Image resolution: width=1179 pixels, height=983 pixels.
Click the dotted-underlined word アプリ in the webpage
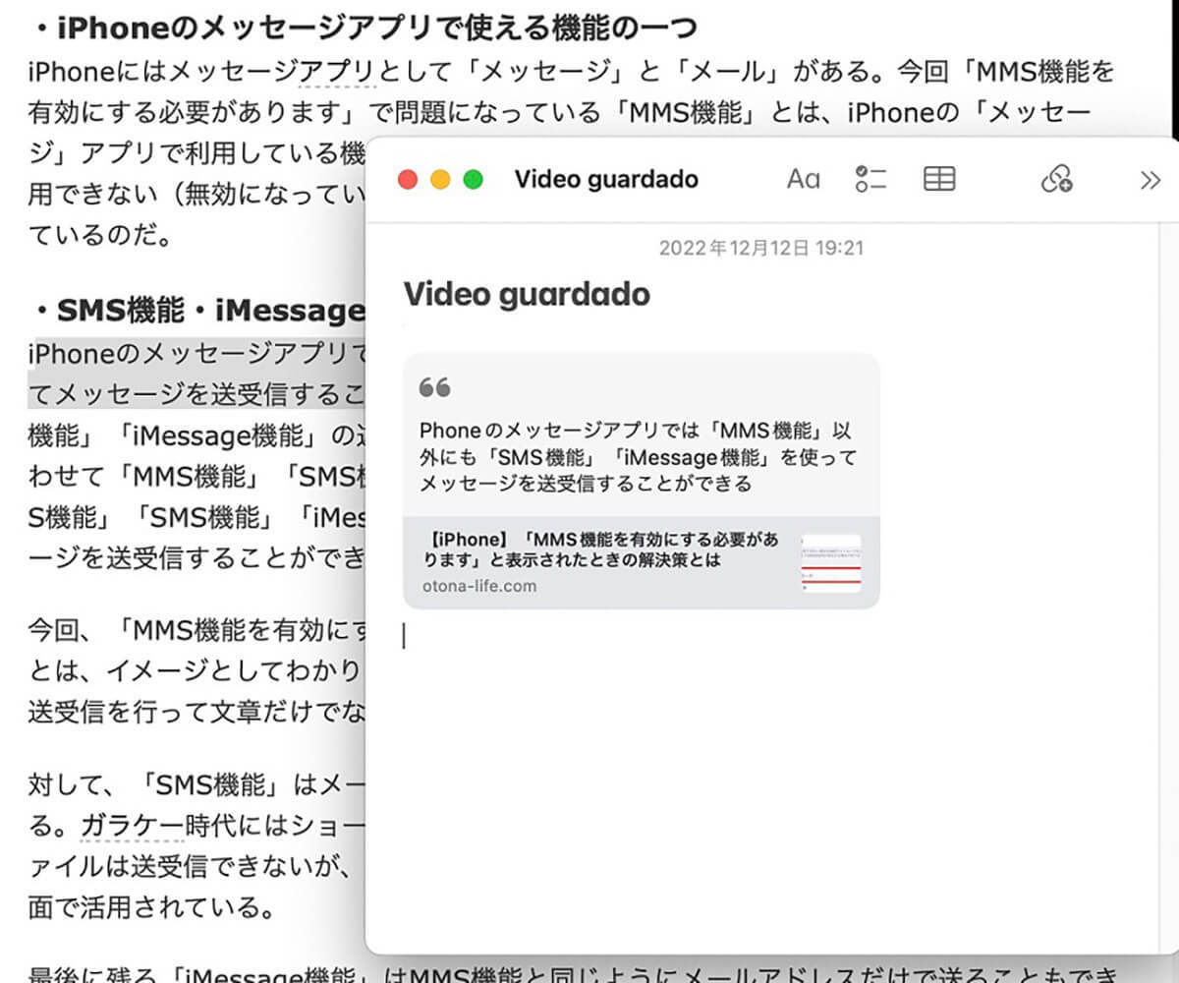click(336, 71)
